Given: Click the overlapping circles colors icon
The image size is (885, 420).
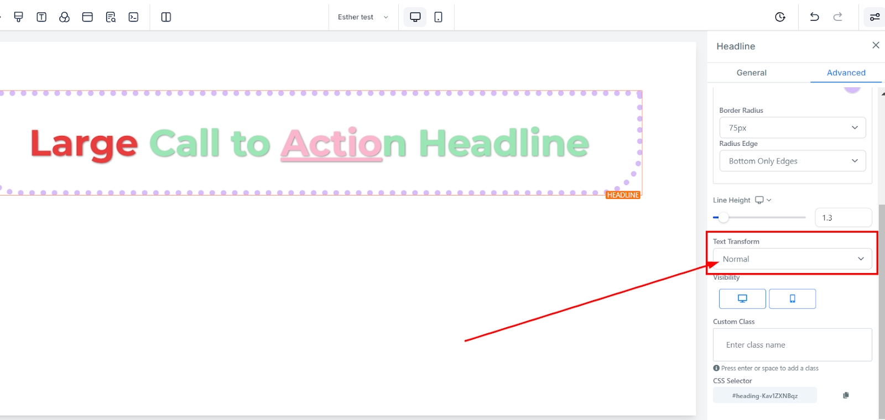Looking at the screenshot, I should coord(64,17).
